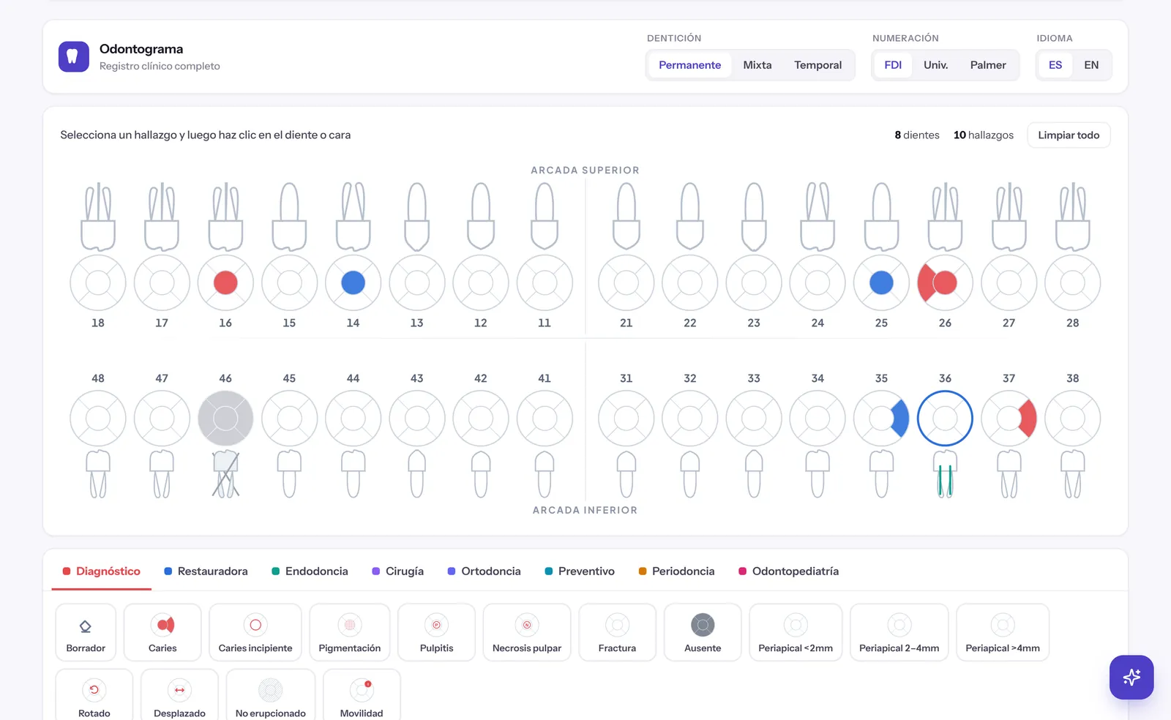
Task: Open the Restauradora tab
Action: tap(206, 571)
